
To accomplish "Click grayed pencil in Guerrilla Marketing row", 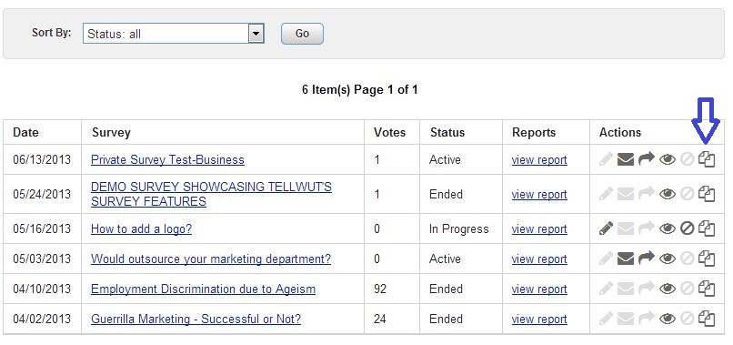I will click(606, 319).
